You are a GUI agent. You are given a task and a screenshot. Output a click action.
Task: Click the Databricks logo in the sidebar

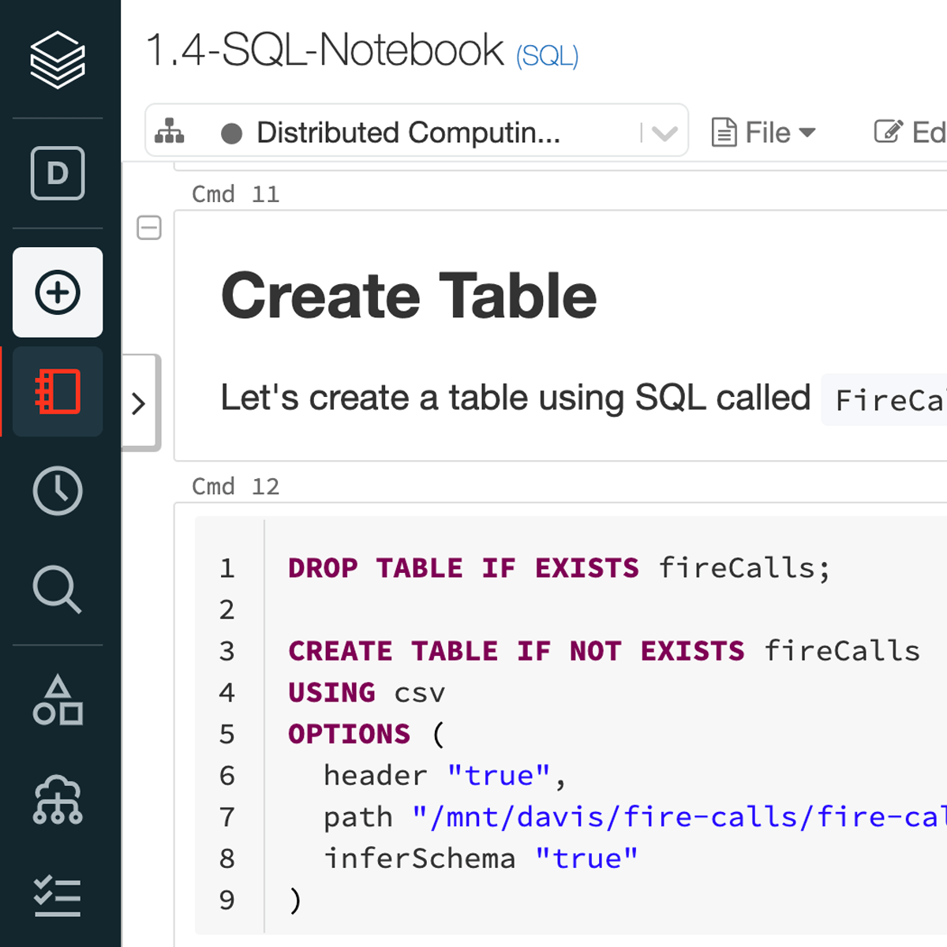57,58
